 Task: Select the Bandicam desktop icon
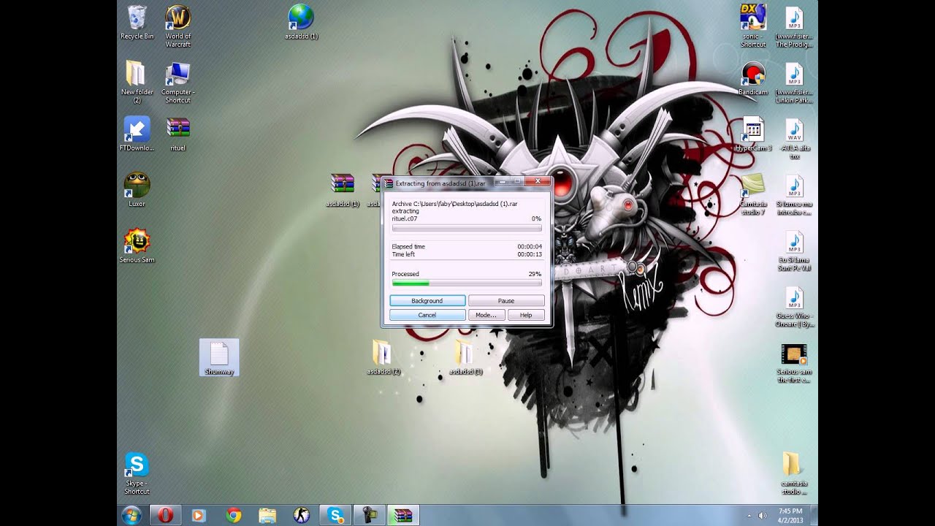coord(752,78)
